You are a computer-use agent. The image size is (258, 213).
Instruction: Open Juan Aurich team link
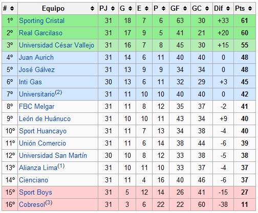tap(36, 58)
